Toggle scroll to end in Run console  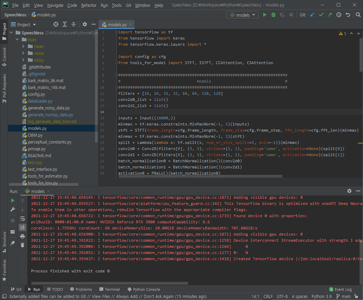click(x=22, y=227)
